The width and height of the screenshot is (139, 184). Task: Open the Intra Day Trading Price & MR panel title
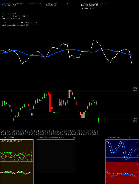(x=51, y=138)
